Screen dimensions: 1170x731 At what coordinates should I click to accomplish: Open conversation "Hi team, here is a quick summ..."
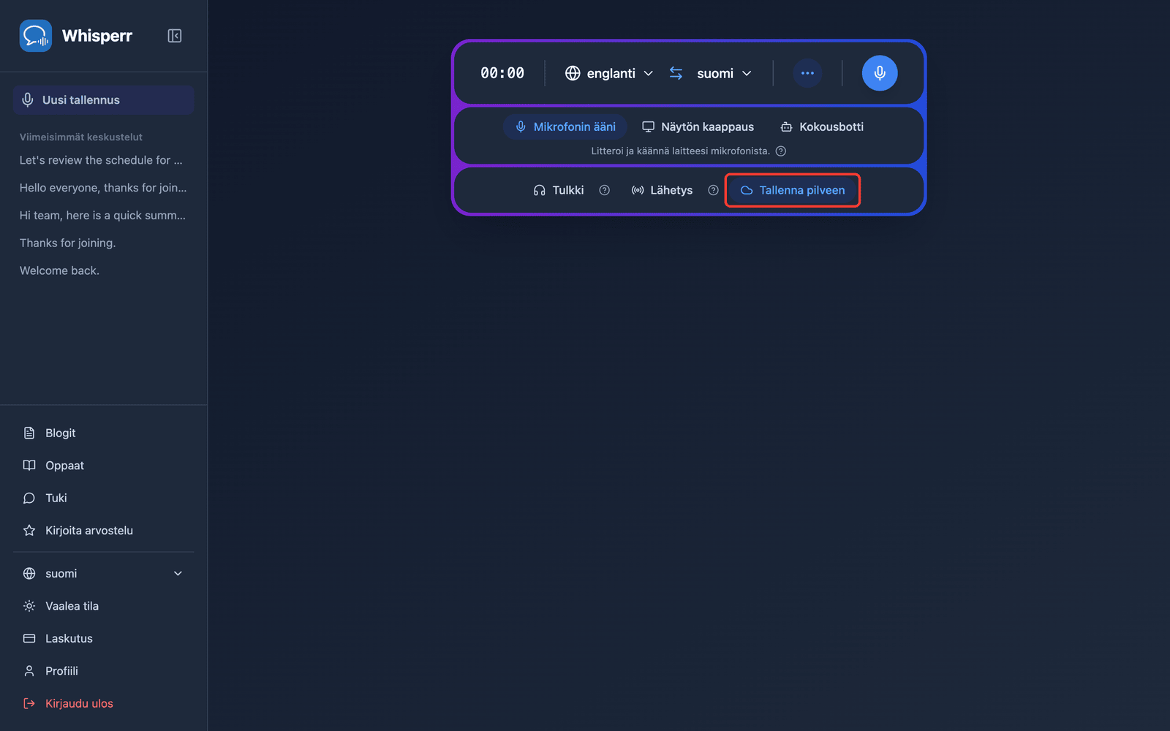(x=103, y=216)
